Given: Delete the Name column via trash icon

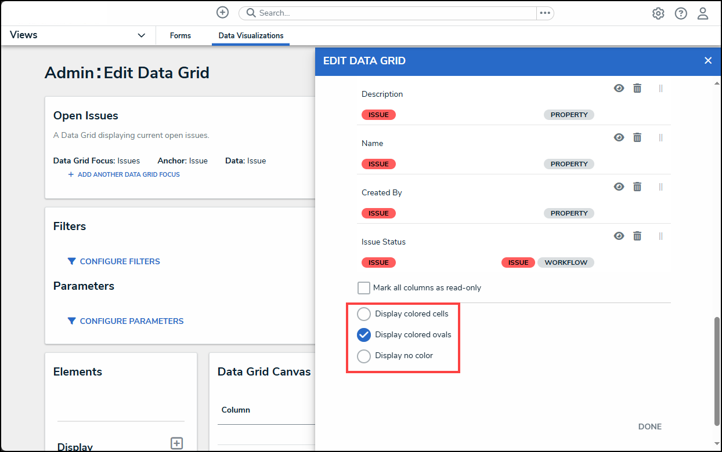Looking at the screenshot, I should coord(637,137).
